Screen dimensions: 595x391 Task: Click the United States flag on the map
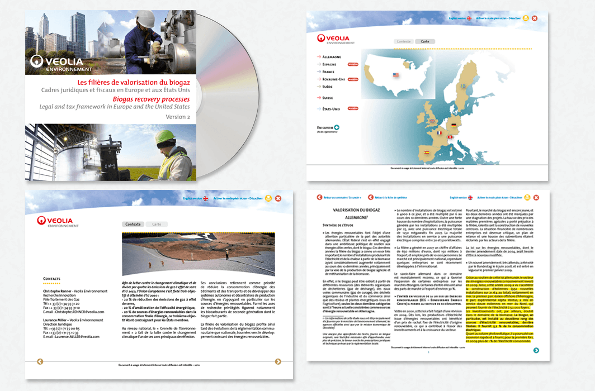[x=396, y=75]
